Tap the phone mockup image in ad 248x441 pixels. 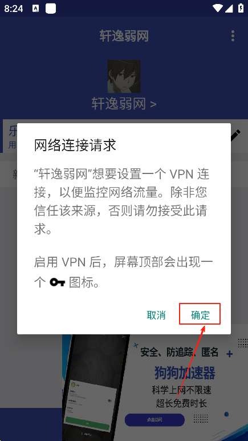coord(95,387)
